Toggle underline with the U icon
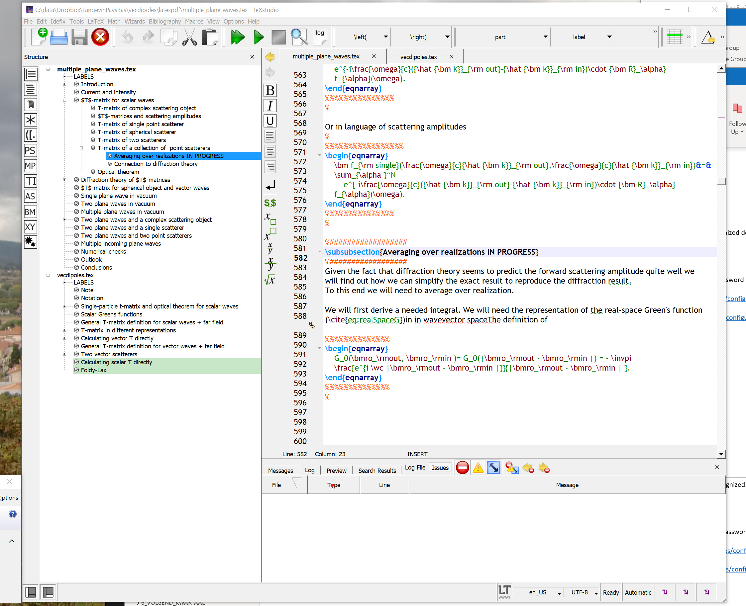Screen dimensions: 746x606 (x=269, y=121)
